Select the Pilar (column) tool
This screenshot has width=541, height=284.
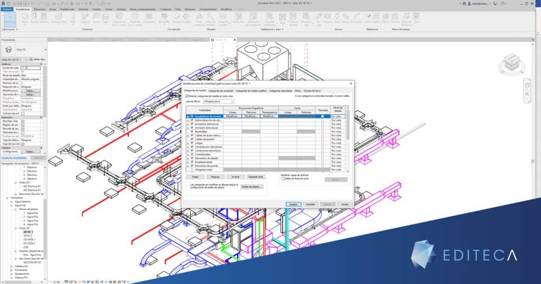[73, 18]
